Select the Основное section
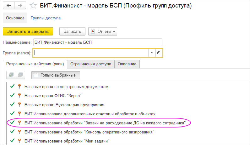 click(x=15, y=18)
